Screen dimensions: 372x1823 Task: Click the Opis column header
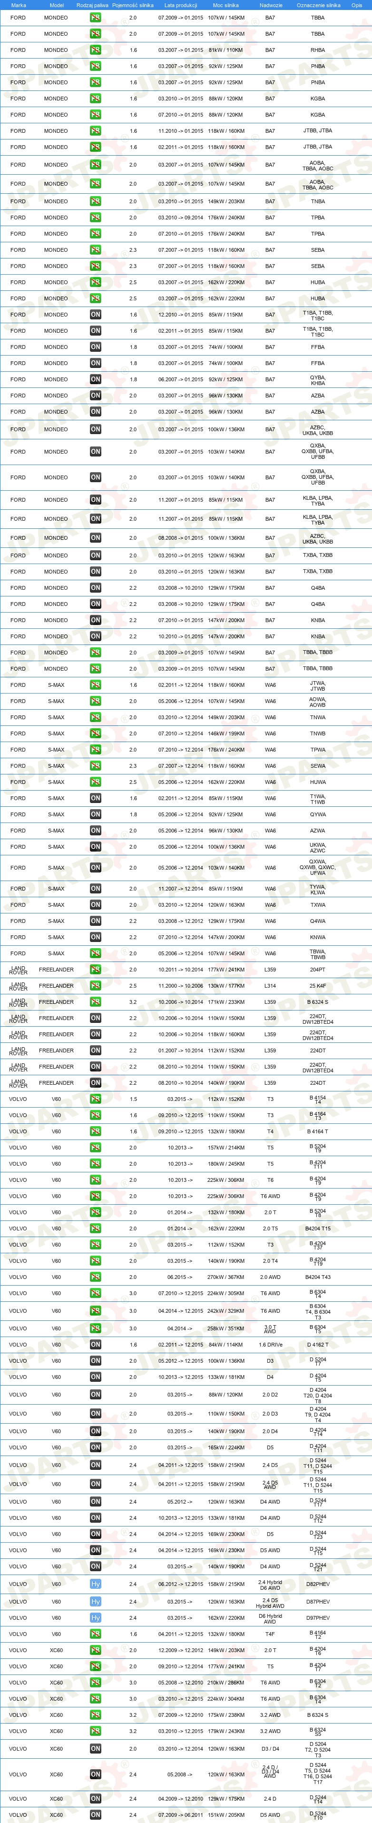357,5
